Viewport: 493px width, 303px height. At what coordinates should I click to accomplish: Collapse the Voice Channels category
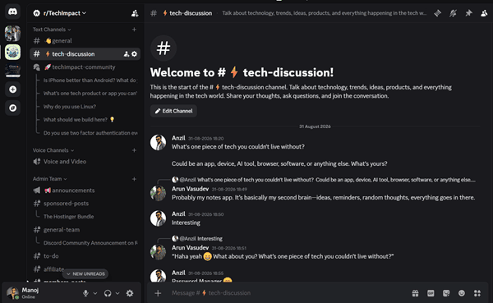click(53, 150)
